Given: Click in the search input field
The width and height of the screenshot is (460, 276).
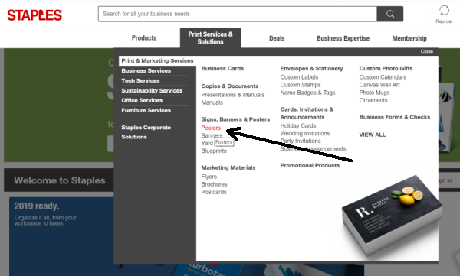Looking at the screenshot, I should click(238, 14).
